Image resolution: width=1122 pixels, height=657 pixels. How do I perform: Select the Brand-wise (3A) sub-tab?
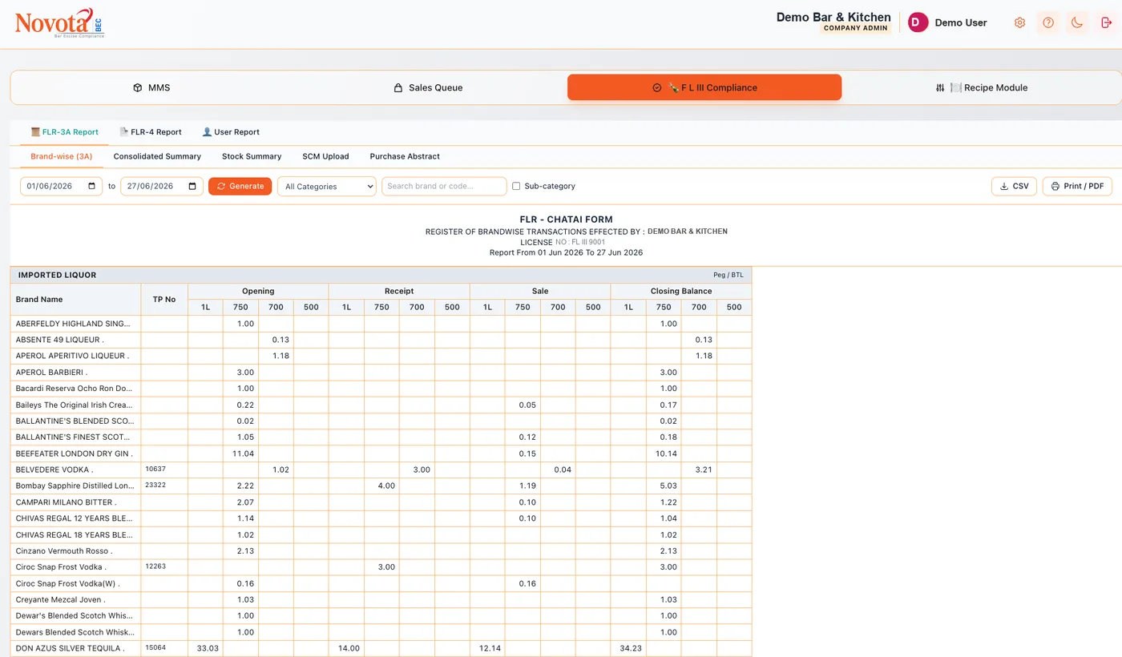coord(62,156)
